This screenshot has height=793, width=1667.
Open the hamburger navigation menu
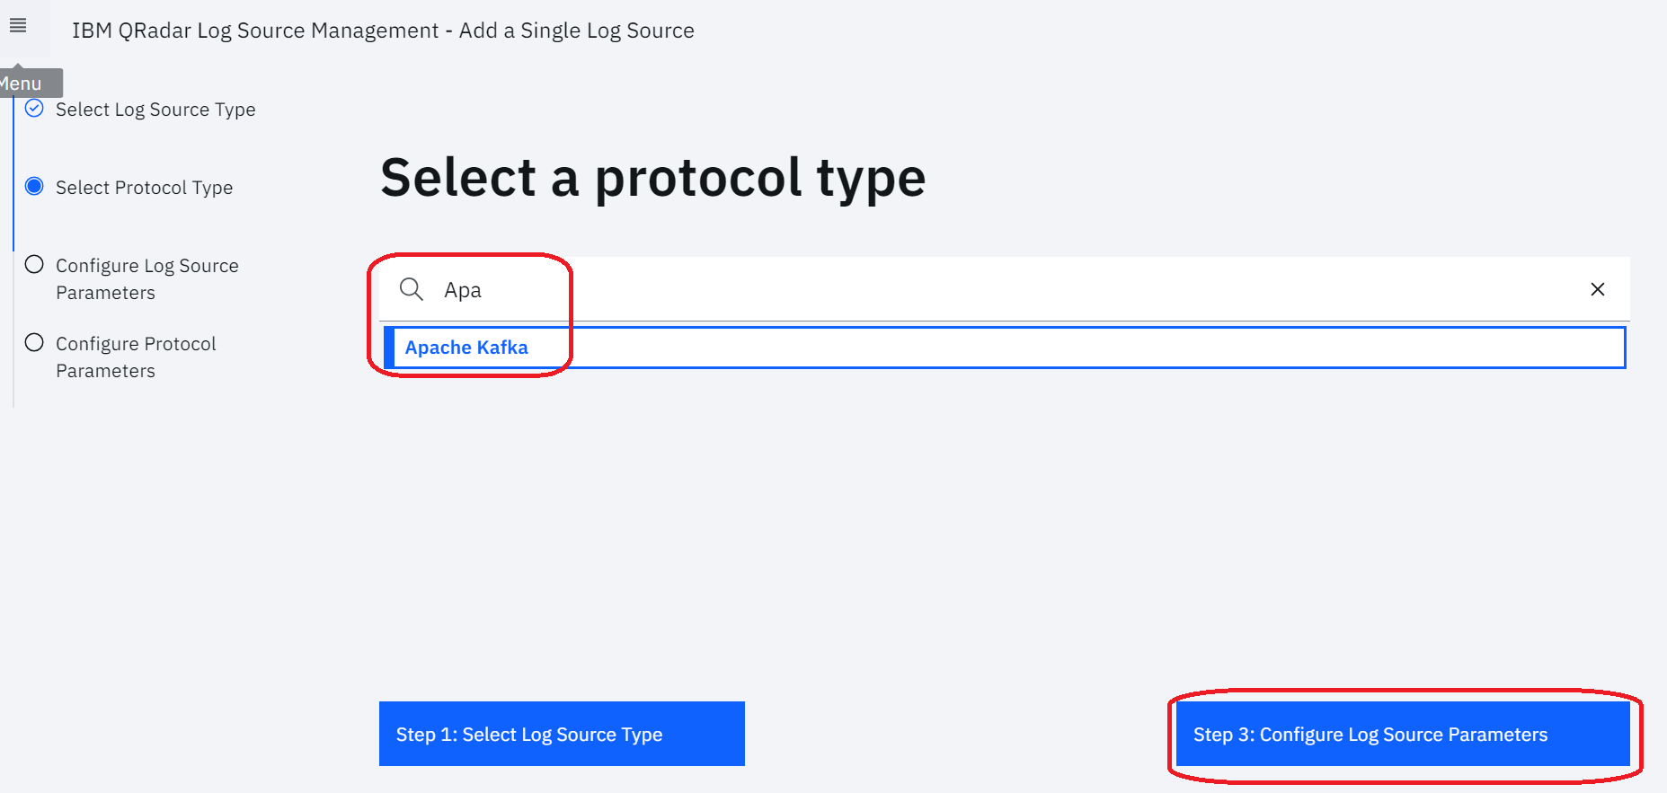18,26
